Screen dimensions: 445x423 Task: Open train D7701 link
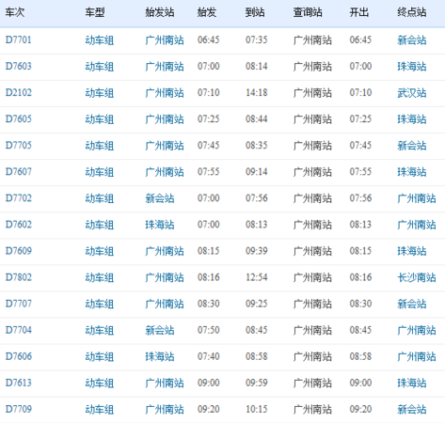coord(19,40)
